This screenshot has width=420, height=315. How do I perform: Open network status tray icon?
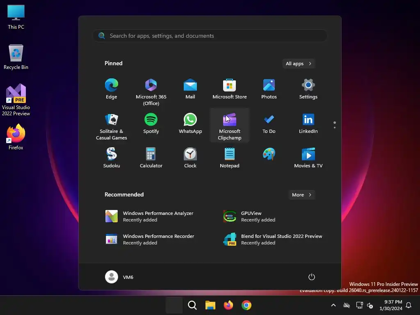tap(359, 305)
